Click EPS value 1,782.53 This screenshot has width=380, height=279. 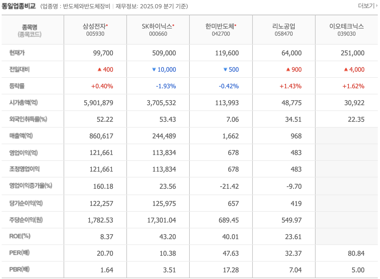pos(100,220)
